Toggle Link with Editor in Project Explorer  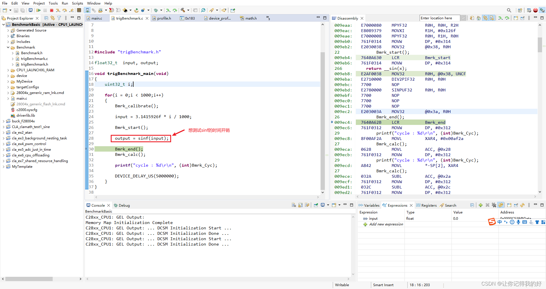coord(53,18)
